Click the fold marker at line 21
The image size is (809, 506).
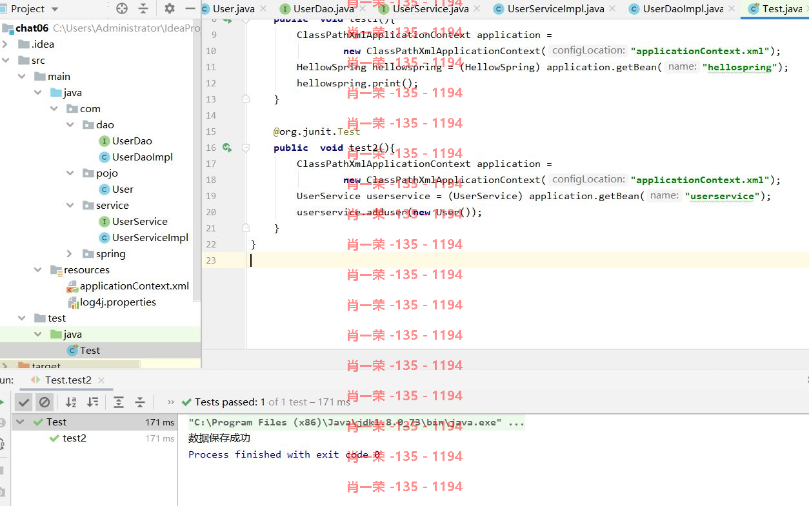(x=245, y=228)
